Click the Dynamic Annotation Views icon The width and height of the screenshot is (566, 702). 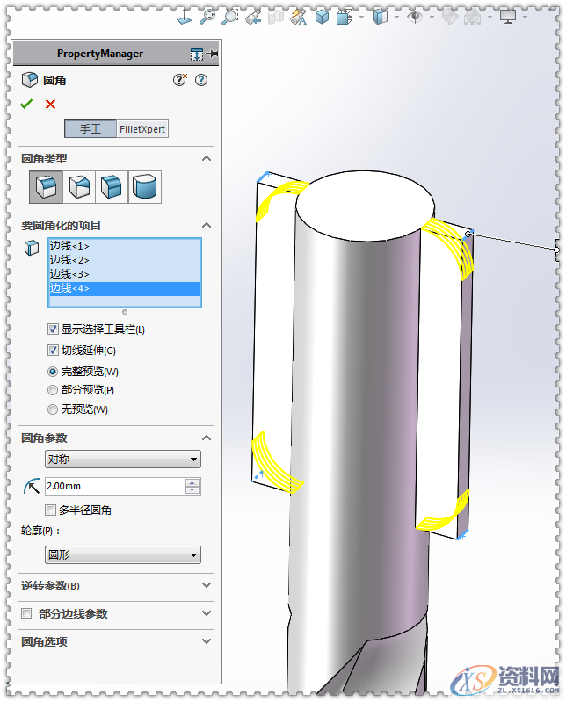(299, 17)
